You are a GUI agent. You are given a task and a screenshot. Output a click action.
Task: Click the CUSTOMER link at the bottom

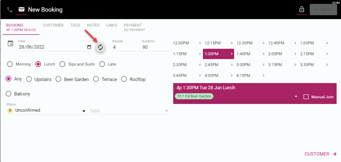pos(317,154)
